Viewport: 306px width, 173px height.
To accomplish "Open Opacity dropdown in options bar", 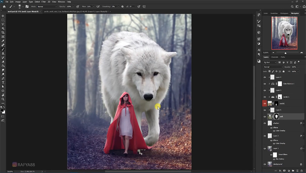I will [74, 7].
